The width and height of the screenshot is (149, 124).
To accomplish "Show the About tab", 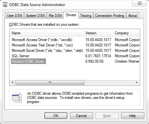I will (132, 16).
